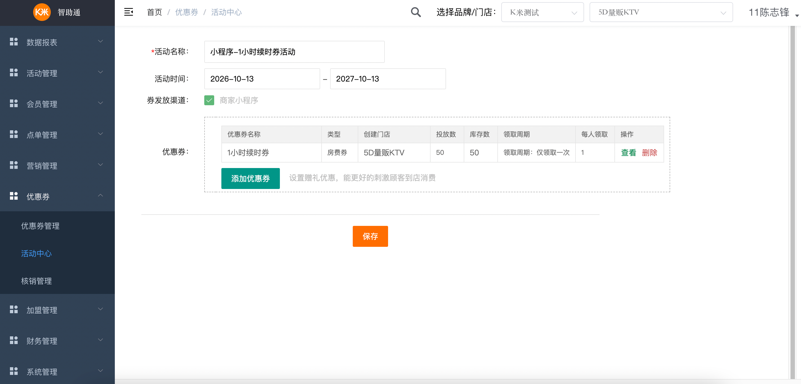This screenshot has height=384, width=801.
Task: Open the 5D量贩KTV store dropdown
Action: coord(661,12)
